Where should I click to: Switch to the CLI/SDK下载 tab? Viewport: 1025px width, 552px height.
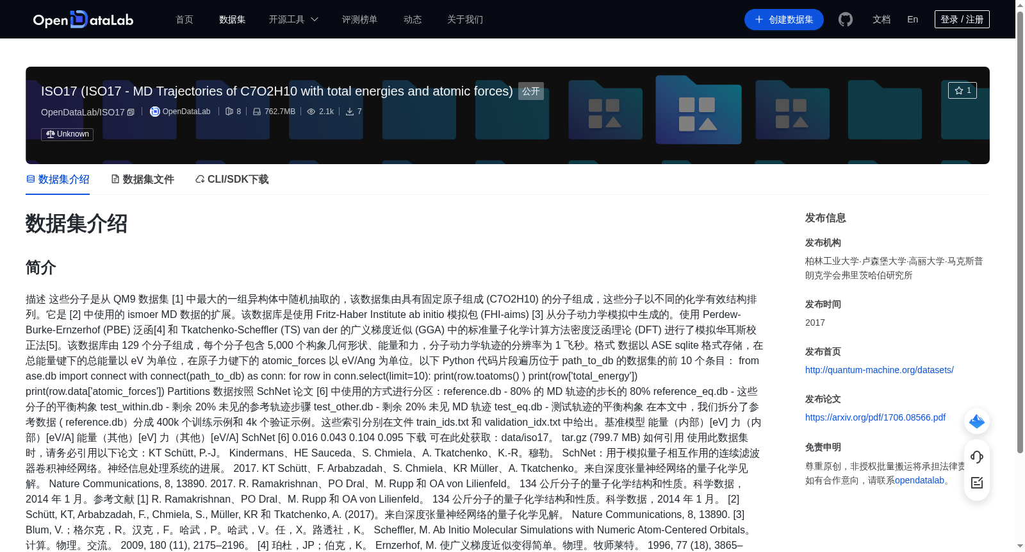click(x=232, y=180)
